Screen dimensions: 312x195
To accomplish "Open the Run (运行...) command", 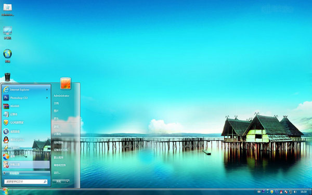I will tap(57, 173).
